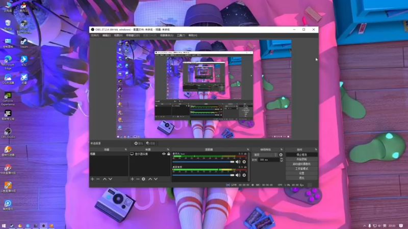This screenshot has width=408, height=229.
Task: Move the source down in the Sources panel
Action: (x=156, y=179)
